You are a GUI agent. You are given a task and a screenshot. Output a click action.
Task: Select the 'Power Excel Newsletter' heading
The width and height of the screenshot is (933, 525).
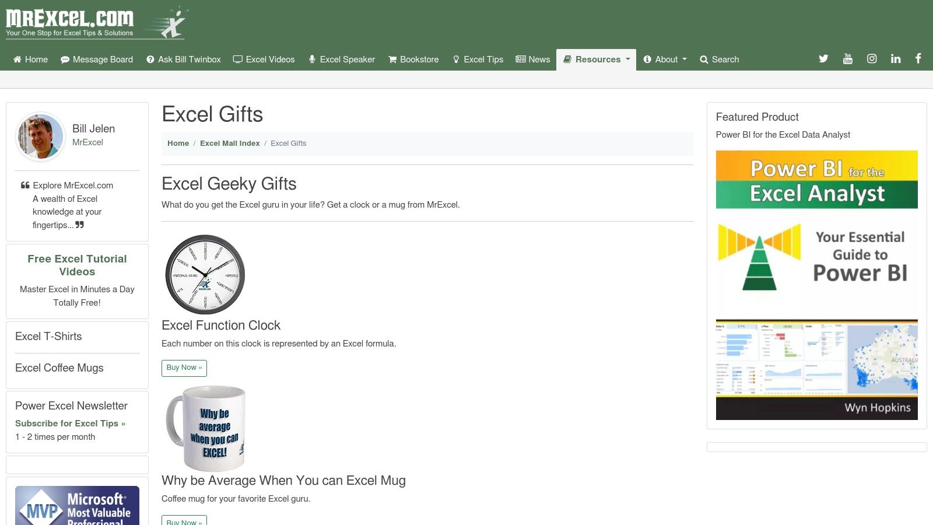(x=71, y=405)
